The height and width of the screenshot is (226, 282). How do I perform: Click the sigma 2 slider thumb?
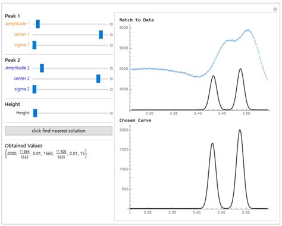click(x=35, y=89)
